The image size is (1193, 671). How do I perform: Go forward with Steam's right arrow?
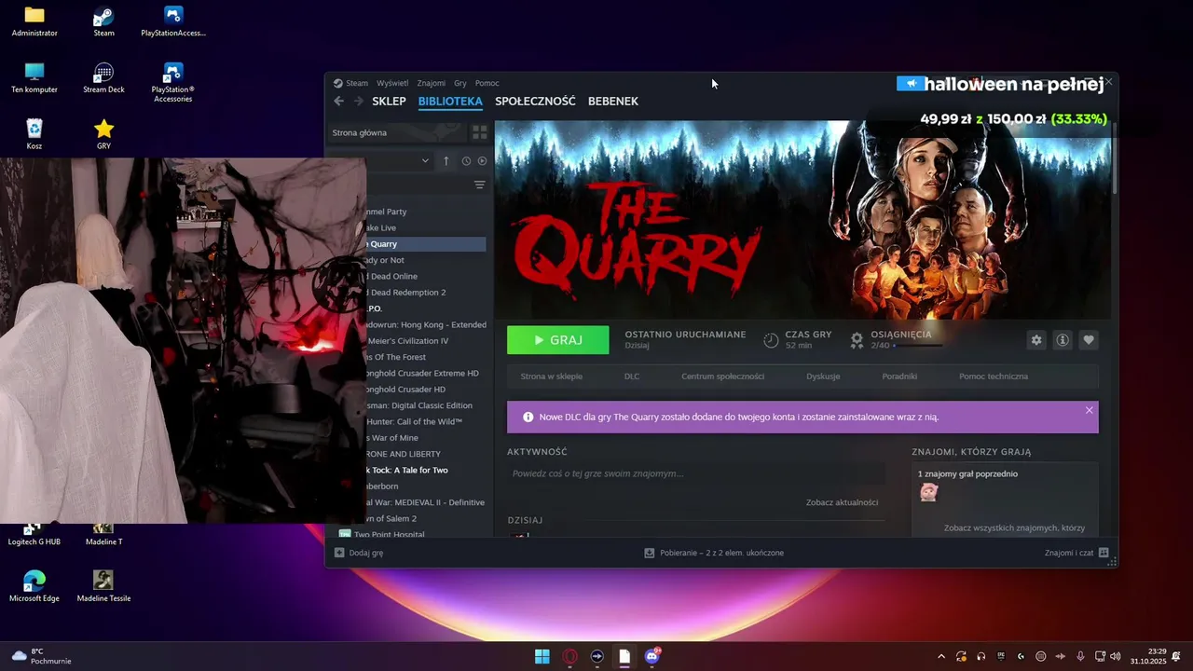click(x=358, y=101)
